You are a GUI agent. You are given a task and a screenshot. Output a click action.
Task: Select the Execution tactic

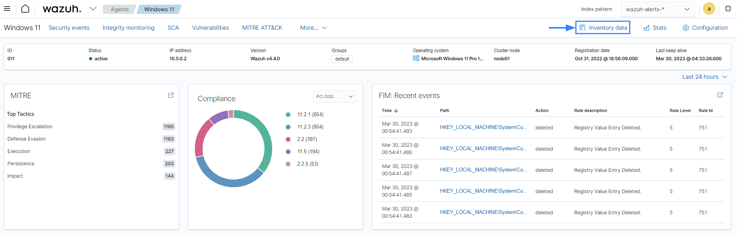(x=19, y=151)
